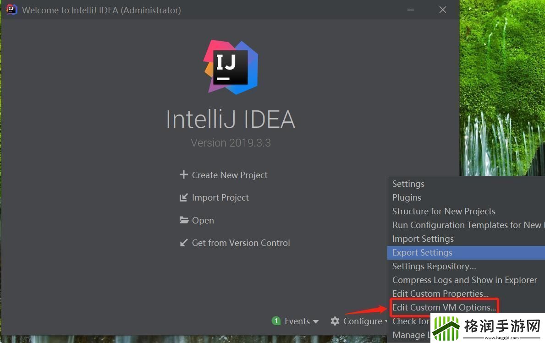Click the green Events notification badge
Screen dimensions: 545x343
tap(276, 321)
